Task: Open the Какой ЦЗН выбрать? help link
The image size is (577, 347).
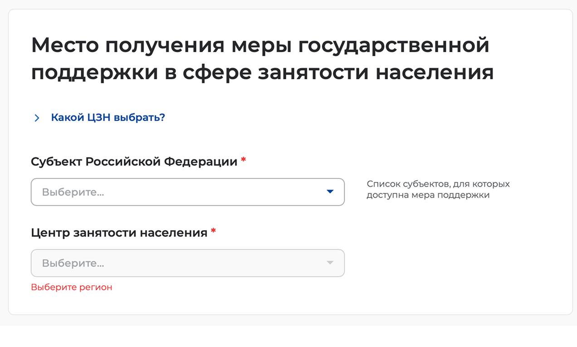Action: 108,118
